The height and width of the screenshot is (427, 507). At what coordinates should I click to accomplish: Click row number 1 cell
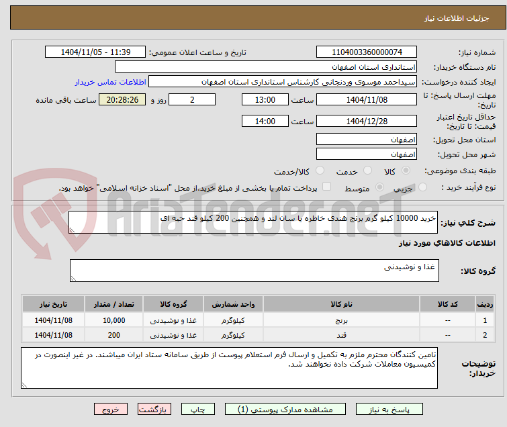[485, 320]
